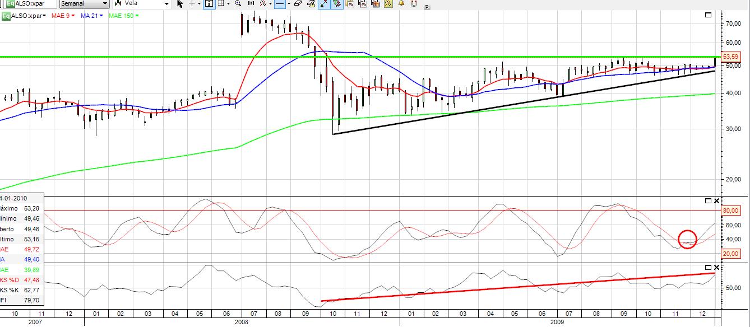The image size is (750, 327).
Task: Click the Eq icon in chart legend
Action: (x=6, y=16)
